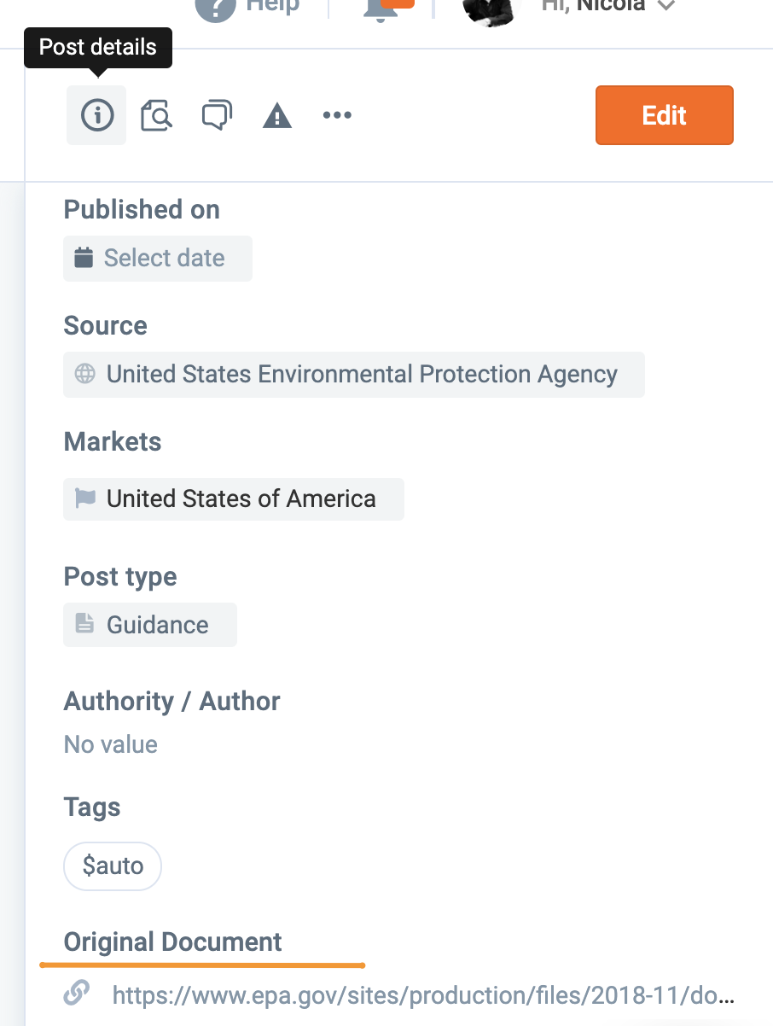Click the Guidance post type chip

157,625
